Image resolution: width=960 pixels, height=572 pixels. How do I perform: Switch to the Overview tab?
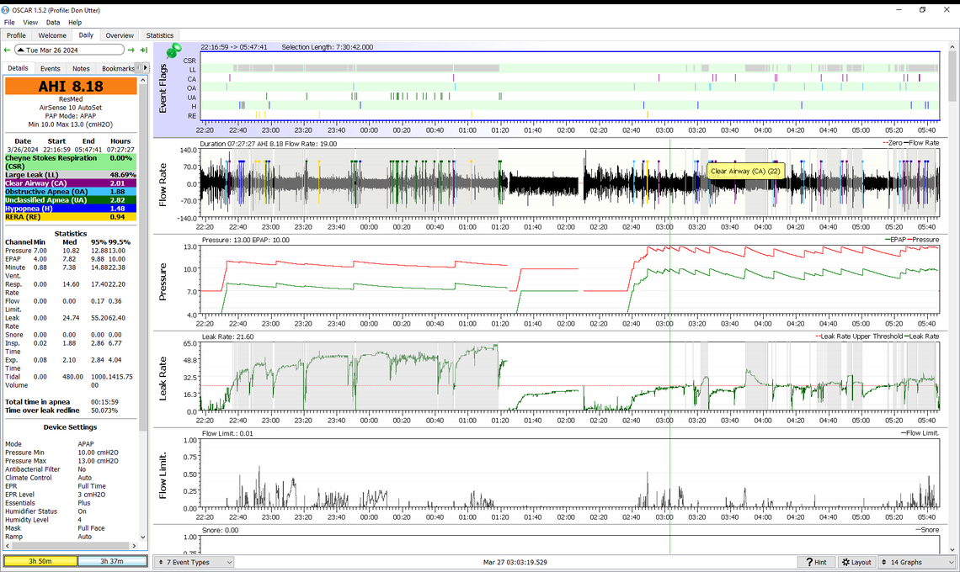[120, 35]
